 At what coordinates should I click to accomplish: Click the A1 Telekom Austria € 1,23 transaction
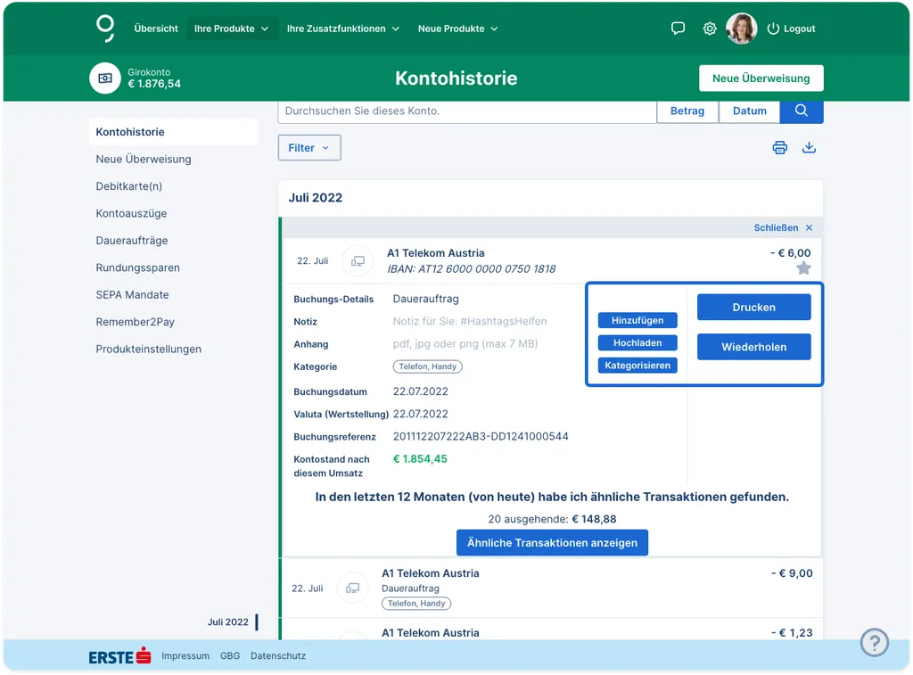[552, 630]
